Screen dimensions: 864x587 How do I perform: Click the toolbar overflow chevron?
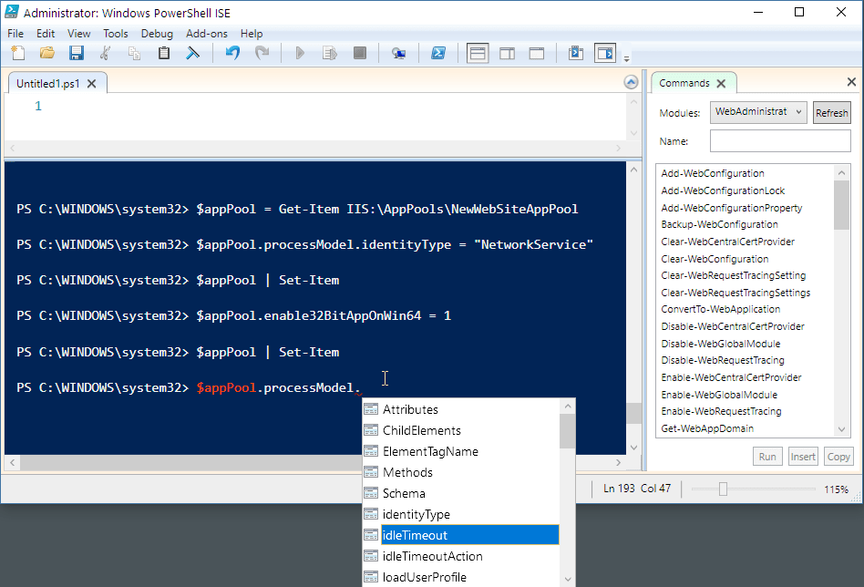626,60
